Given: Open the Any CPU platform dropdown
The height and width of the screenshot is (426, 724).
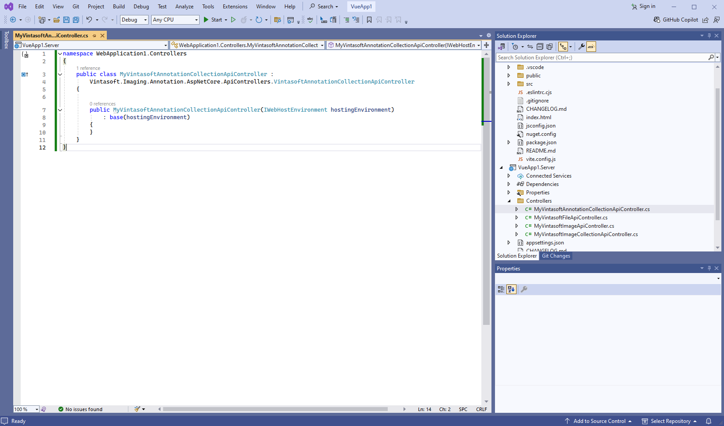Looking at the screenshot, I should point(175,20).
